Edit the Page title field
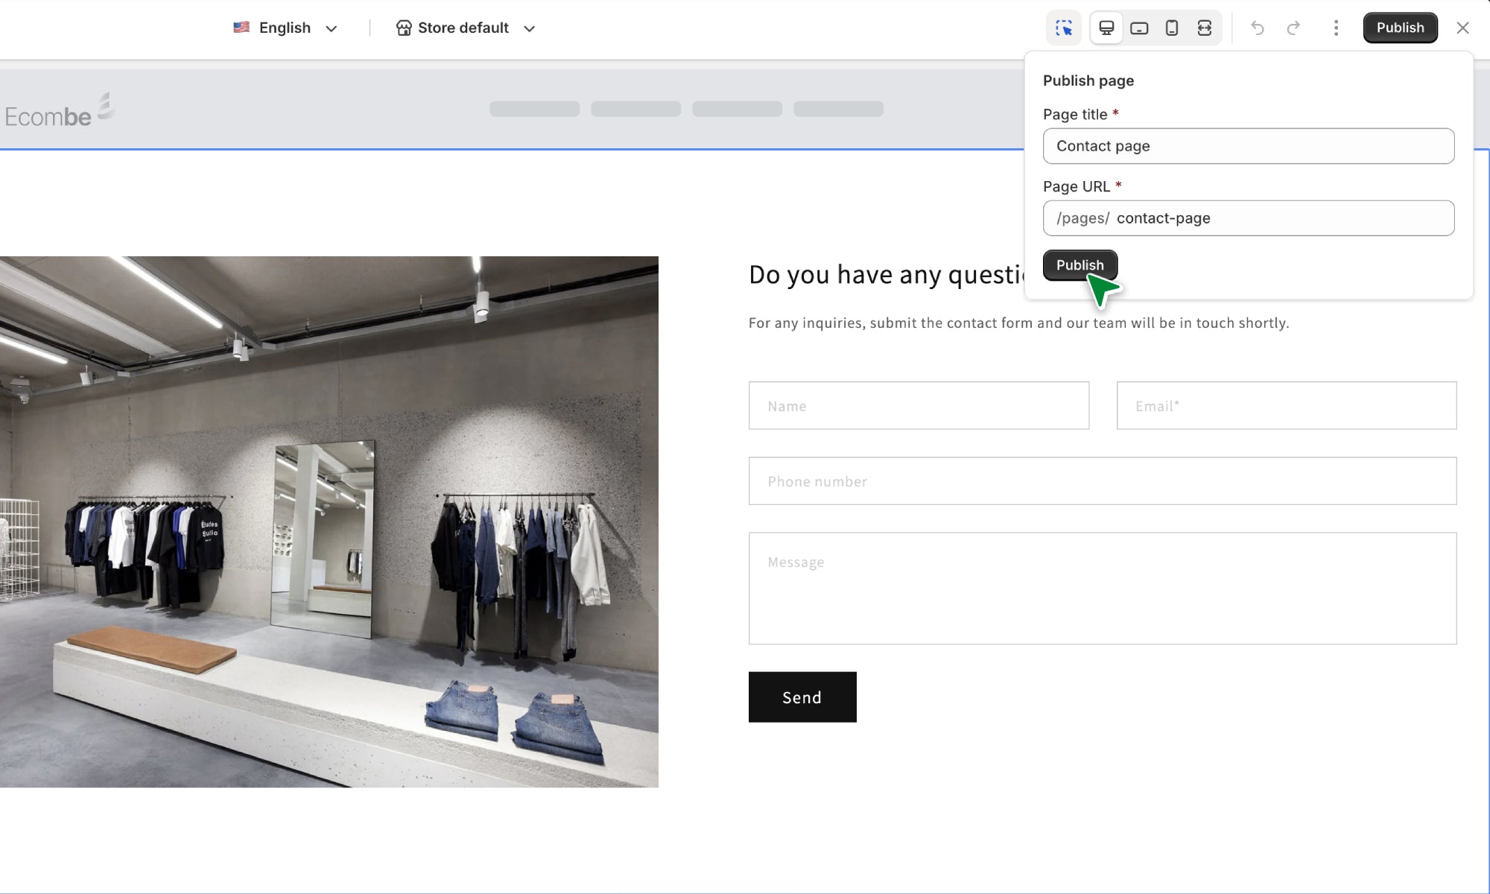Screen dimensions: 1490x894 click(1248, 146)
